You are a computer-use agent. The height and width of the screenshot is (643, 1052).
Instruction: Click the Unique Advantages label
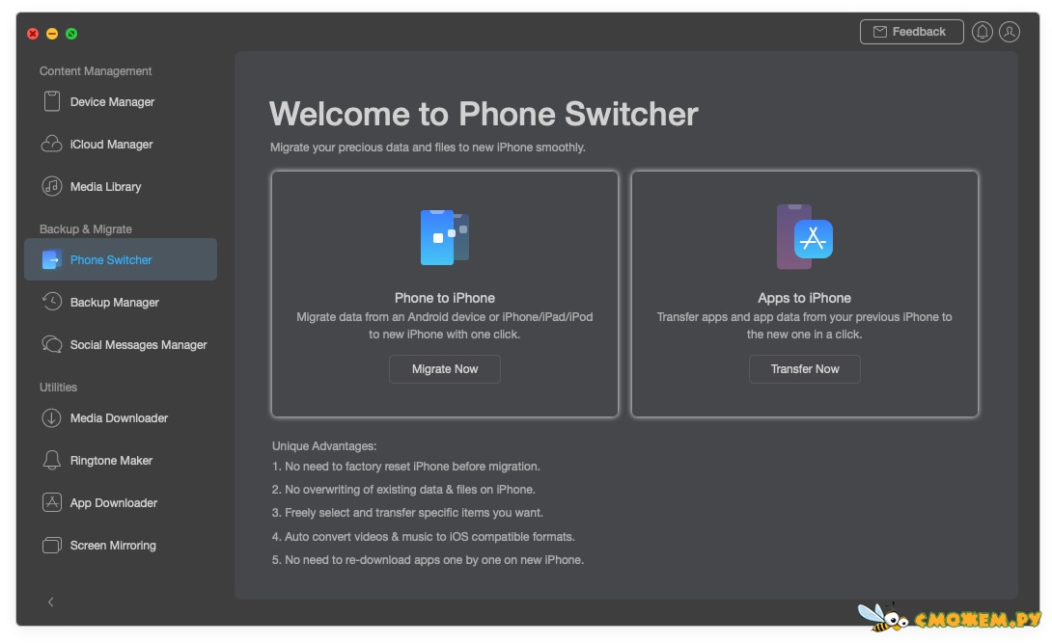coord(324,446)
